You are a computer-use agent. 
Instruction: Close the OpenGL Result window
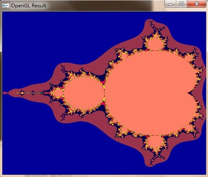(x=197, y=4)
